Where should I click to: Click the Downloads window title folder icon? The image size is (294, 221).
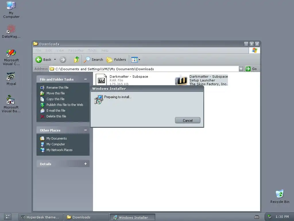[x=35, y=44]
